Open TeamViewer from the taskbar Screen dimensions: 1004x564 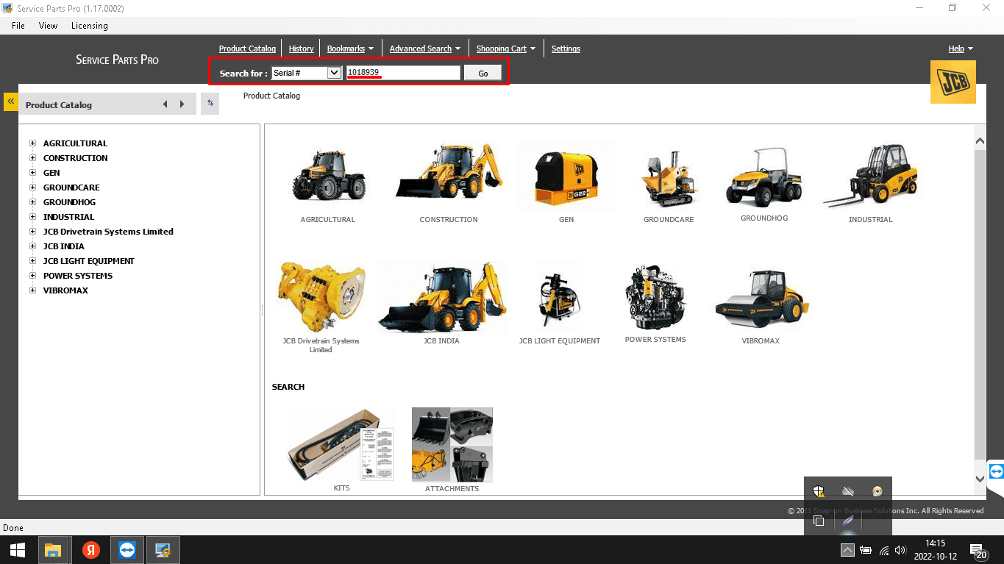127,550
